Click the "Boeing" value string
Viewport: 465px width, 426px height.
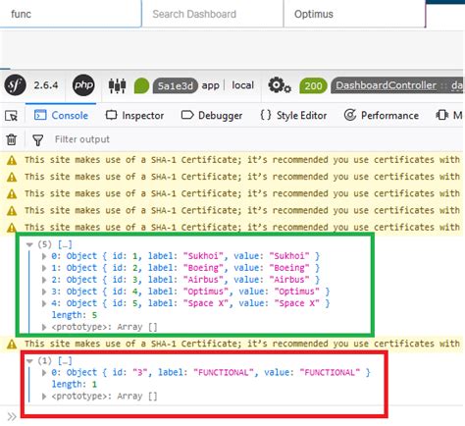[289, 268]
